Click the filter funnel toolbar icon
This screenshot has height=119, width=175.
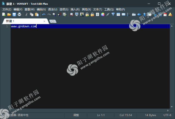click(113, 14)
